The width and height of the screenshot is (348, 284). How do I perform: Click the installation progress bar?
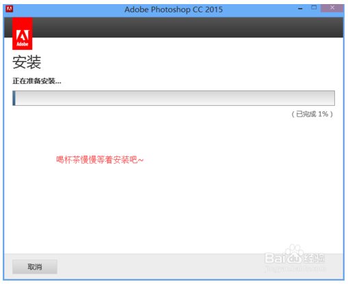(174, 98)
